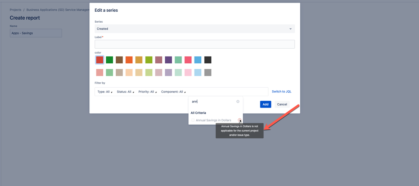The width and height of the screenshot is (419, 186).
Task: Switch to JQL filtering
Action: pyautogui.click(x=281, y=92)
